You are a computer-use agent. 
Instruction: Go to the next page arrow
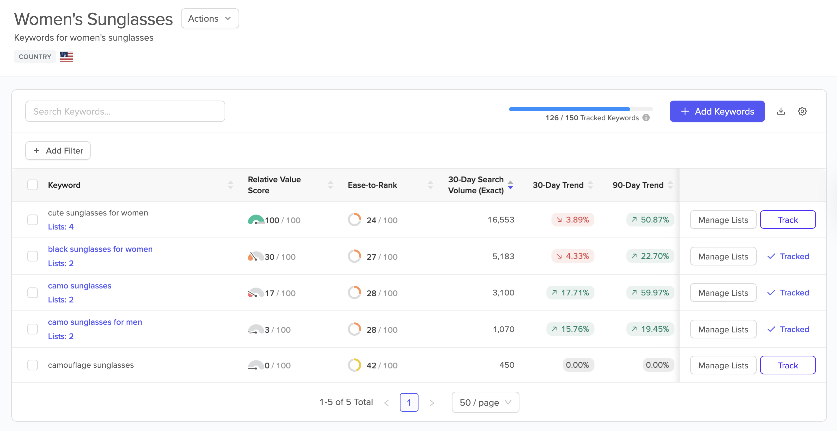pos(432,403)
